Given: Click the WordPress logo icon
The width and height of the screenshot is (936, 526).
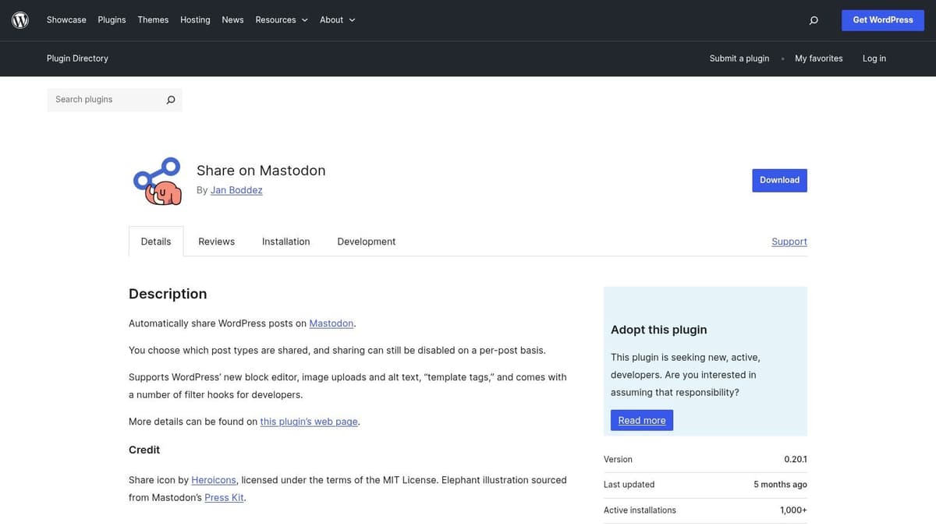Looking at the screenshot, I should [x=20, y=20].
